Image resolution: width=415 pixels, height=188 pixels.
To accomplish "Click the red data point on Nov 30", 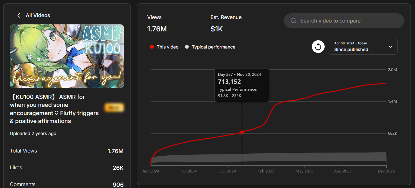I will [x=242, y=132].
